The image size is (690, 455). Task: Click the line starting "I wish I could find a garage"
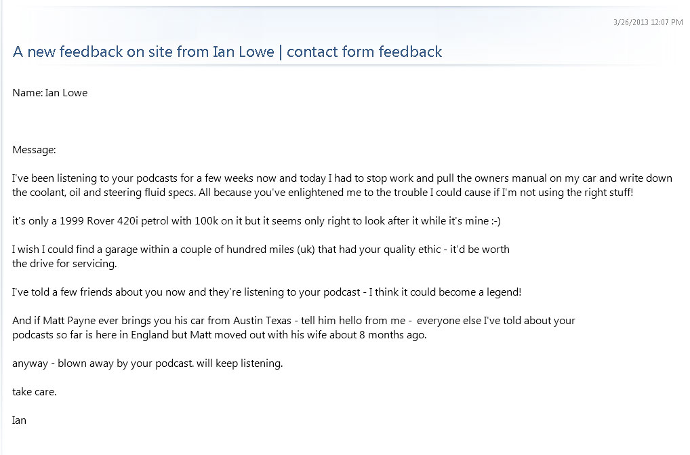260,250
